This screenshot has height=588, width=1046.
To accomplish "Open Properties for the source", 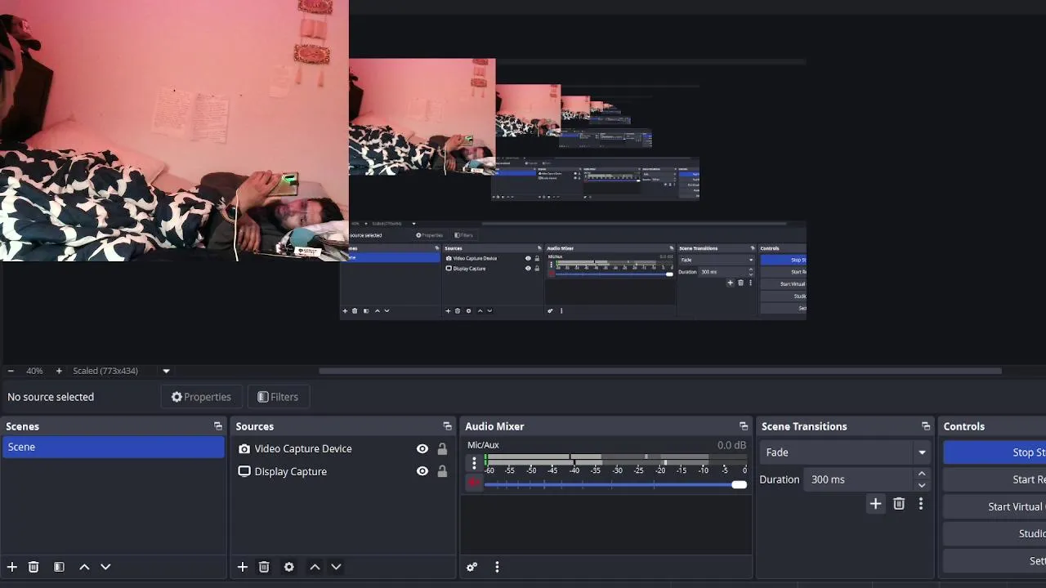I will (x=201, y=397).
